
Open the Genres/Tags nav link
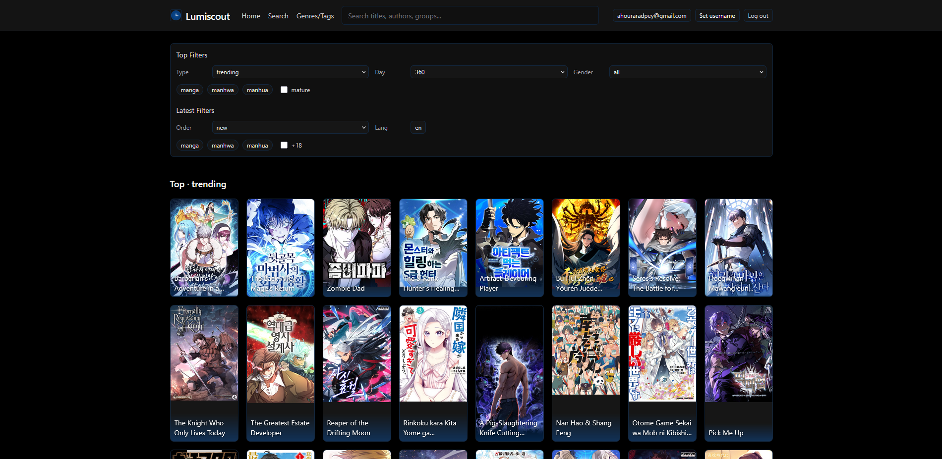click(x=315, y=16)
